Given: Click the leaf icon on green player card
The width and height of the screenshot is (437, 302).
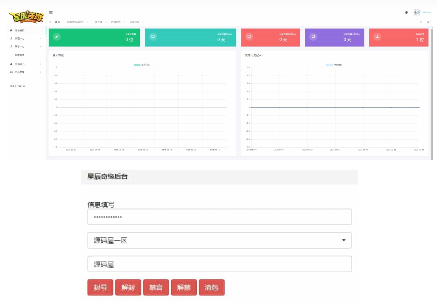Looking at the screenshot, I should coord(56,37).
